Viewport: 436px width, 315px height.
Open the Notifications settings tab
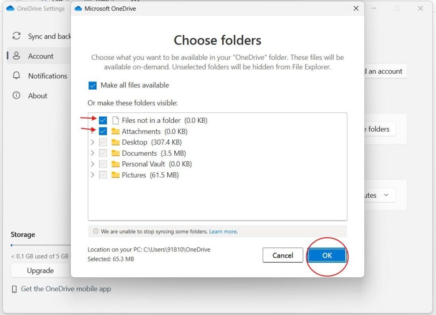click(x=39, y=76)
